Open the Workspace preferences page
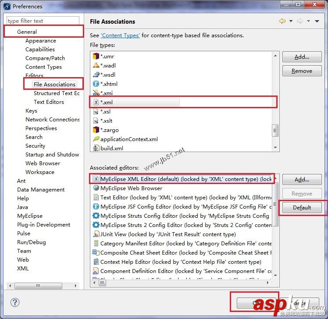328x319 pixels. [x=40, y=172]
